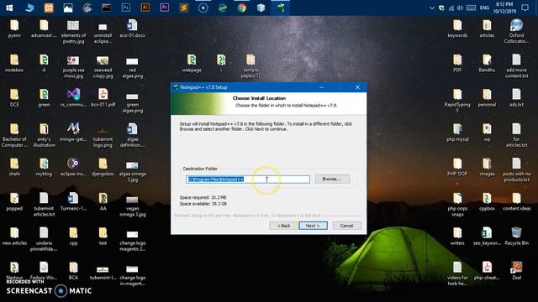The width and height of the screenshot is (538, 302).
Task: Select the nodebox folder icon
Action: (14, 64)
